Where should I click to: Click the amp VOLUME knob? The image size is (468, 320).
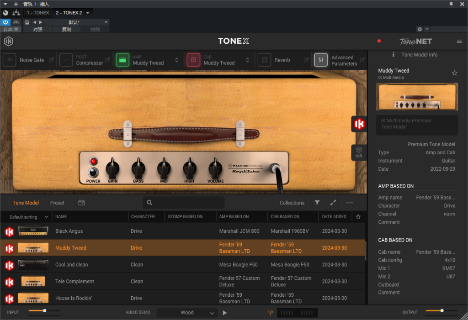tap(215, 168)
